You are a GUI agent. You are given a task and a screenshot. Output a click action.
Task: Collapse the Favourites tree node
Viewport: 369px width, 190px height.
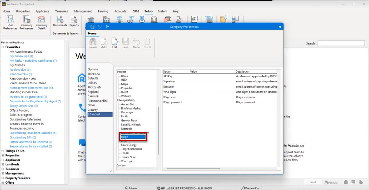coord(3,47)
